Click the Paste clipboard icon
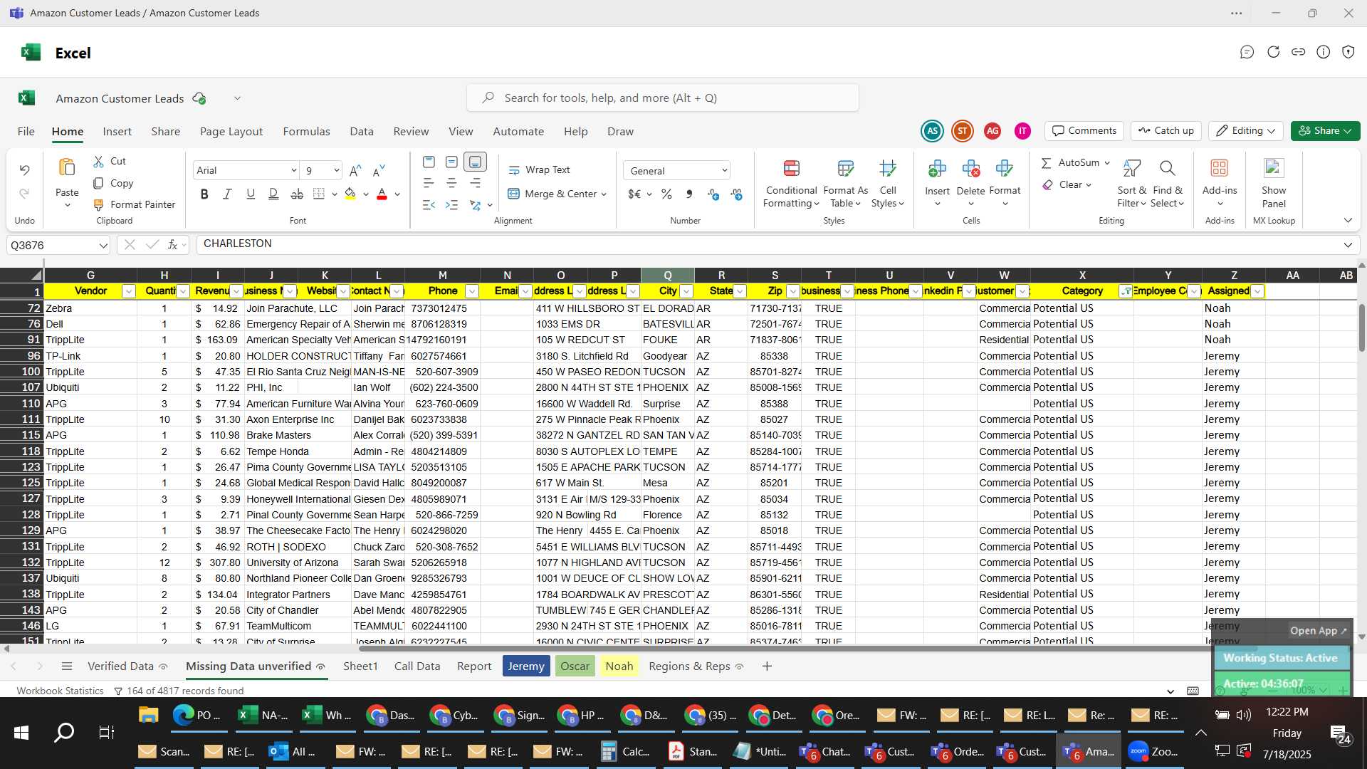The width and height of the screenshot is (1367, 769). [67, 168]
